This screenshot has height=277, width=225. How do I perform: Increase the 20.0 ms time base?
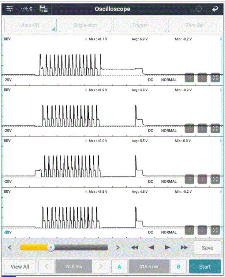coord(101,267)
